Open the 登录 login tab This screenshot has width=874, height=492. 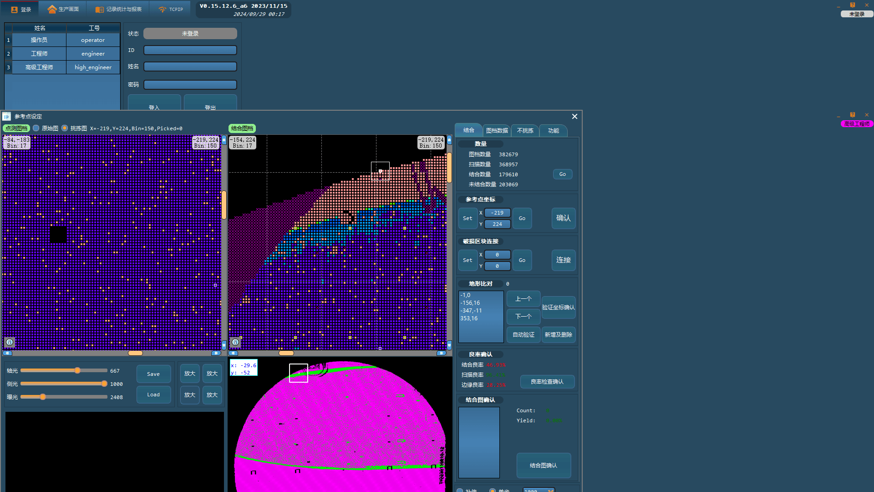(21, 9)
